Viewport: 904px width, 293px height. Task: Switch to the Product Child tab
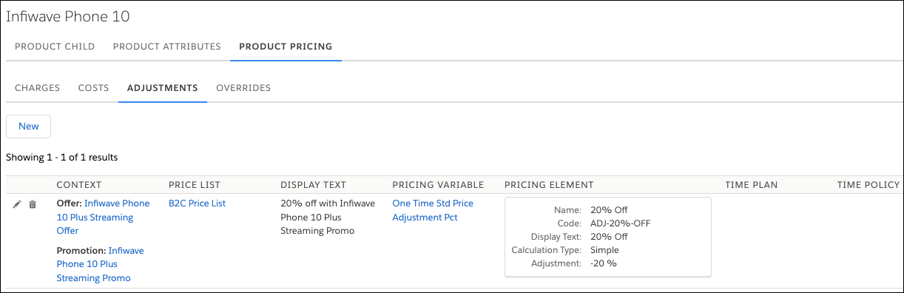coord(55,47)
